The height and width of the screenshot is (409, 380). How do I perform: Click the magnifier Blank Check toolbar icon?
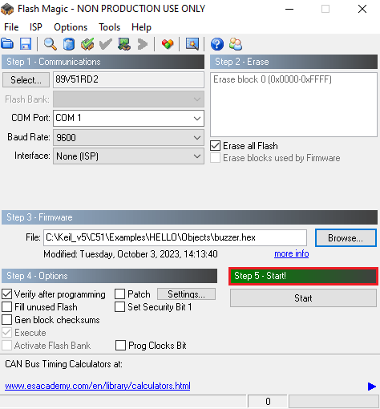(x=50, y=44)
